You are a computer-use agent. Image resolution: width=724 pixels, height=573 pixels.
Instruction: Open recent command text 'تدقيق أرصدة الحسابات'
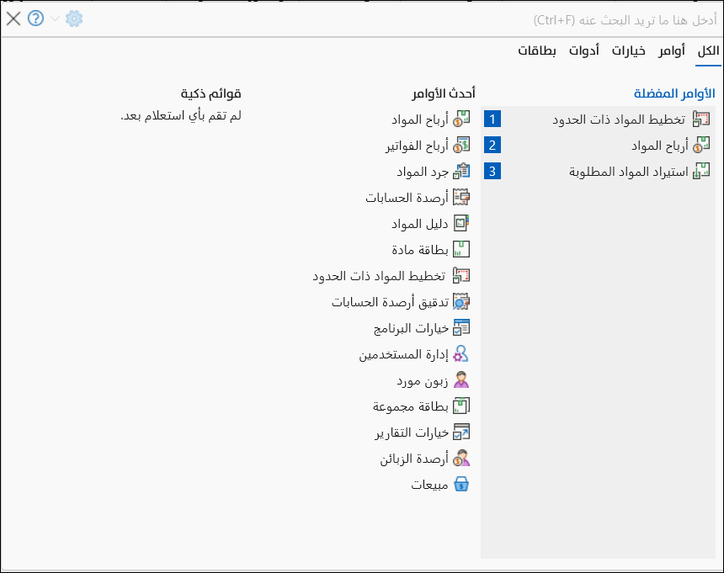[390, 302]
